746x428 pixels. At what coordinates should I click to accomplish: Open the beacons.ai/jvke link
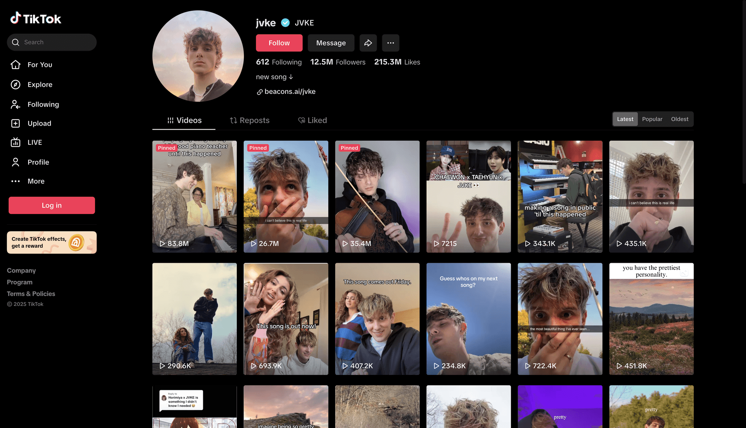coord(290,92)
